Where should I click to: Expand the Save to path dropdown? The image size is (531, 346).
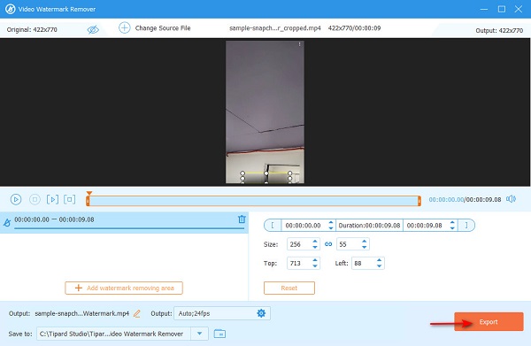click(x=199, y=334)
